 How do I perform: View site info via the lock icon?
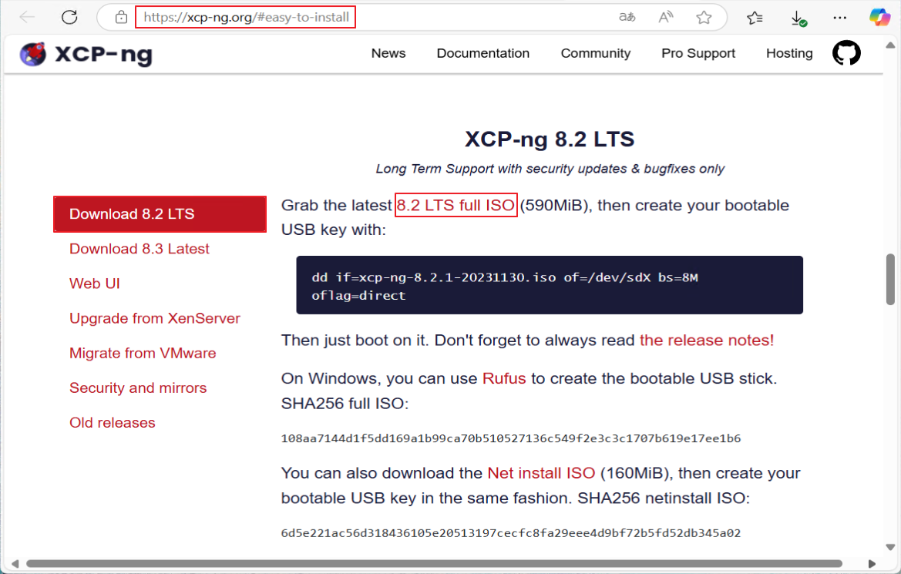121,17
